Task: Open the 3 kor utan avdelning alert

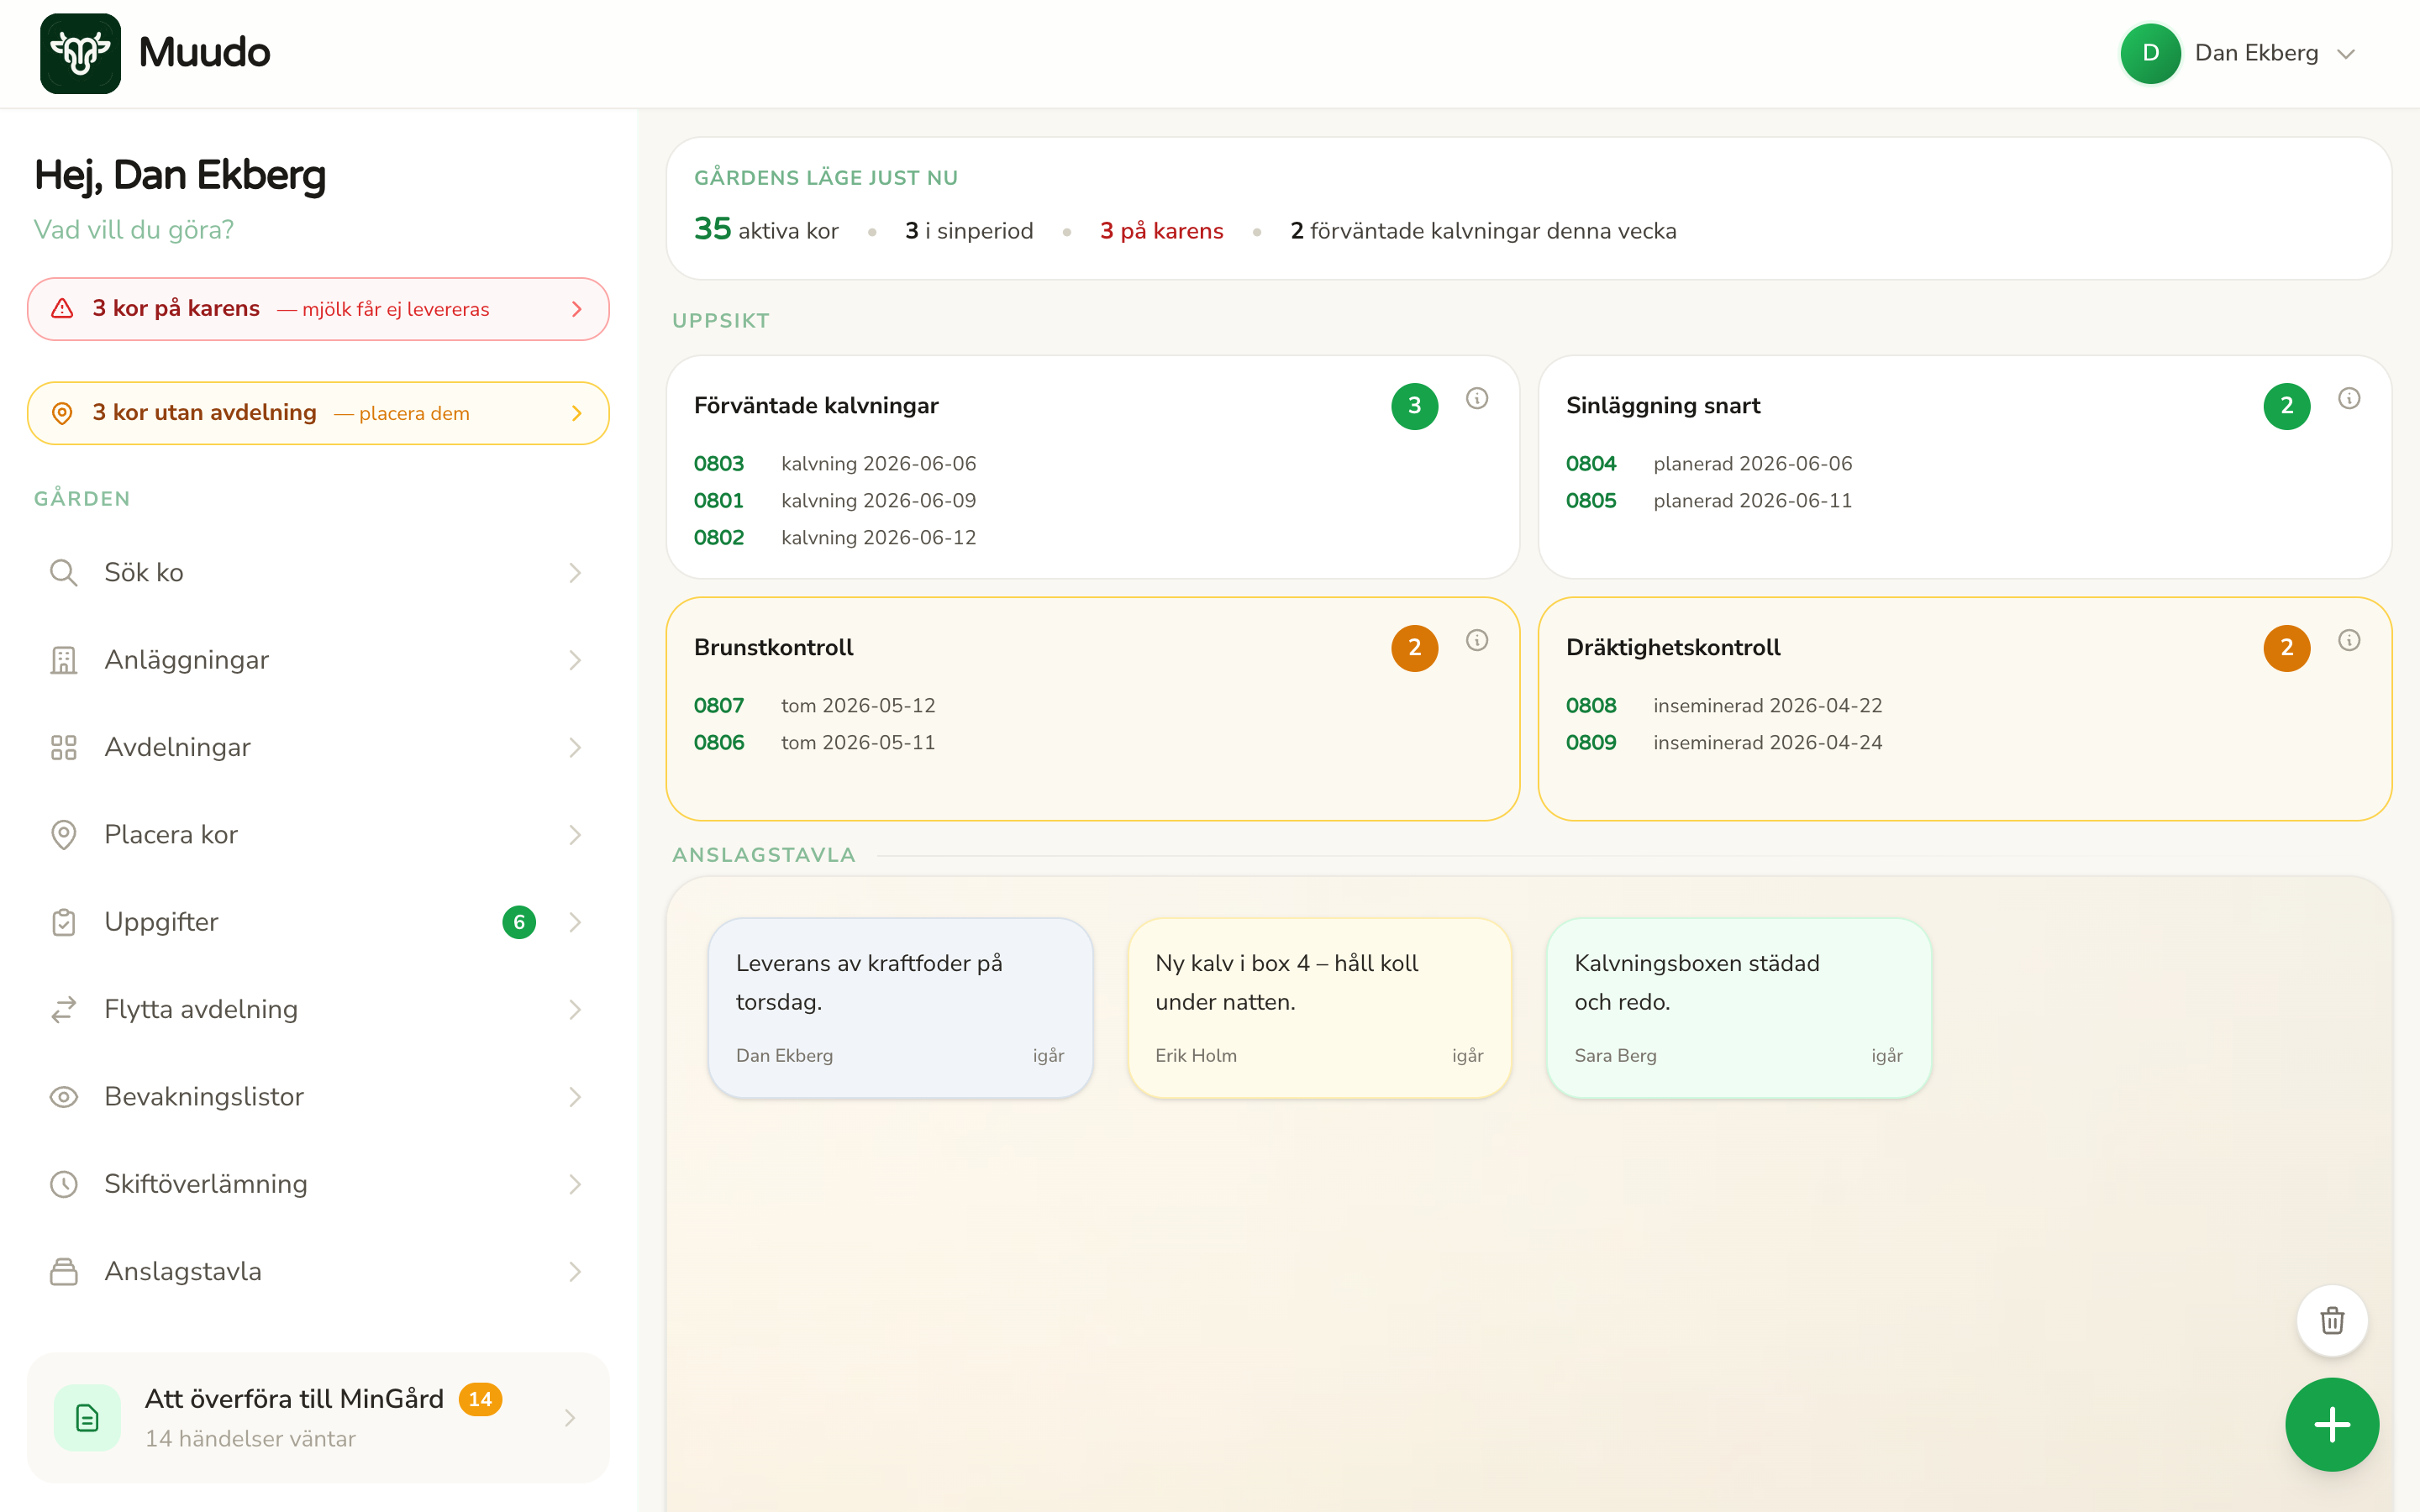Action: point(318,413)
